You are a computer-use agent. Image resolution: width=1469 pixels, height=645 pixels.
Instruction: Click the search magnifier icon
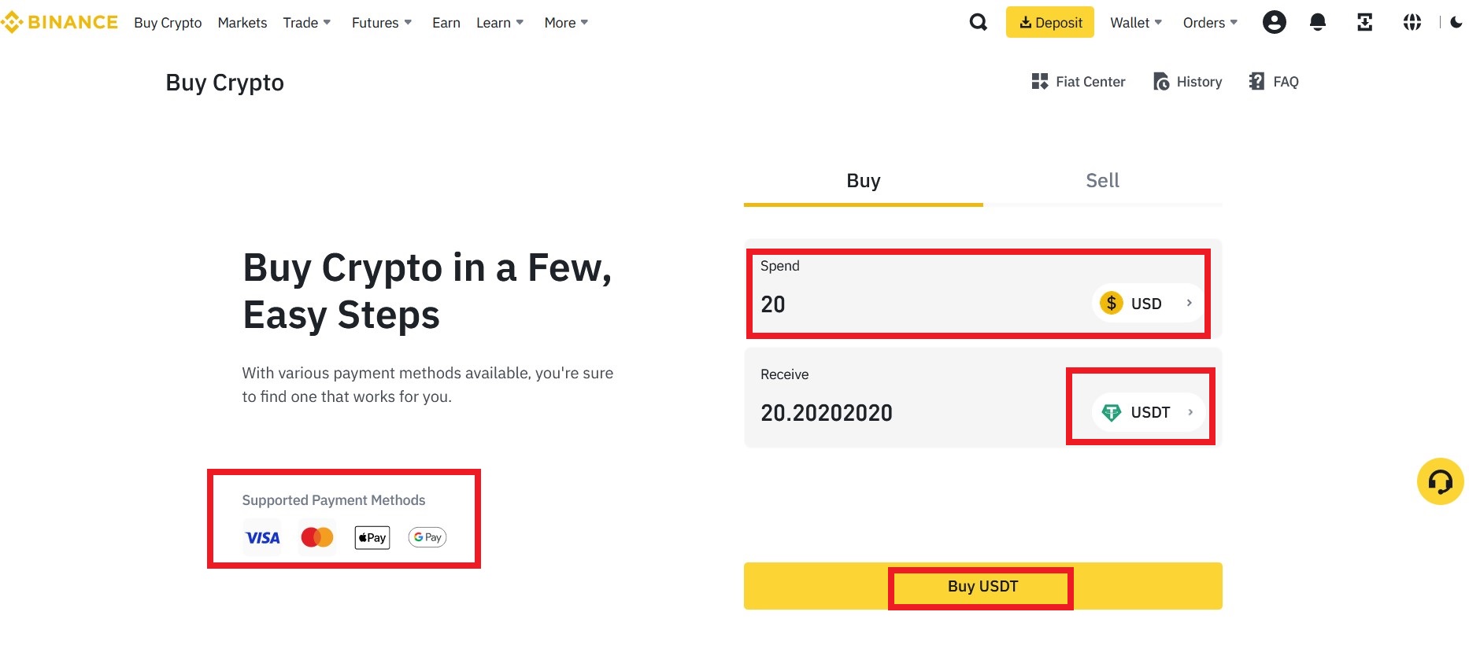click(x=978, y=22)
